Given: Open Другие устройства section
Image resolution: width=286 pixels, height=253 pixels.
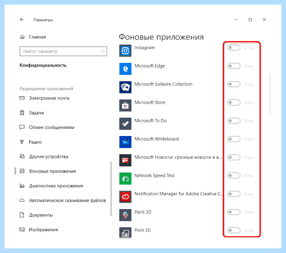Looking at the screenshot, I should [x=48, y=157].
